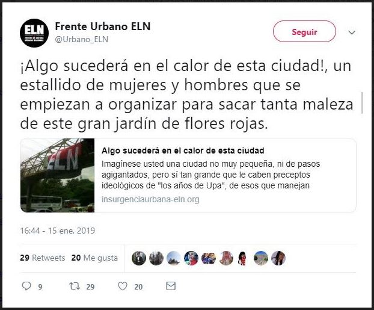This screenshot has height=310, width=374.
Task: Visit insurgenciaurbana-eln.org link
Action: click(x=150, y=199)
